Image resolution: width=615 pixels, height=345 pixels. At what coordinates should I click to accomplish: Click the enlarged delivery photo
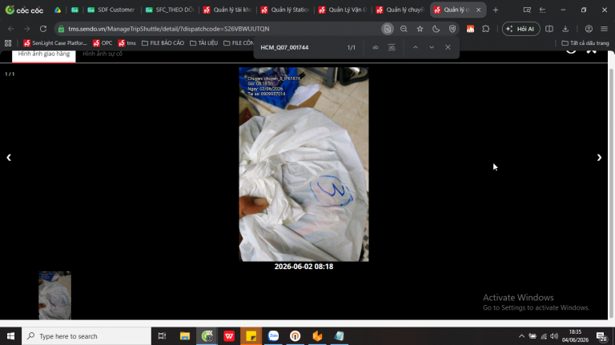(x=303, y=164)
